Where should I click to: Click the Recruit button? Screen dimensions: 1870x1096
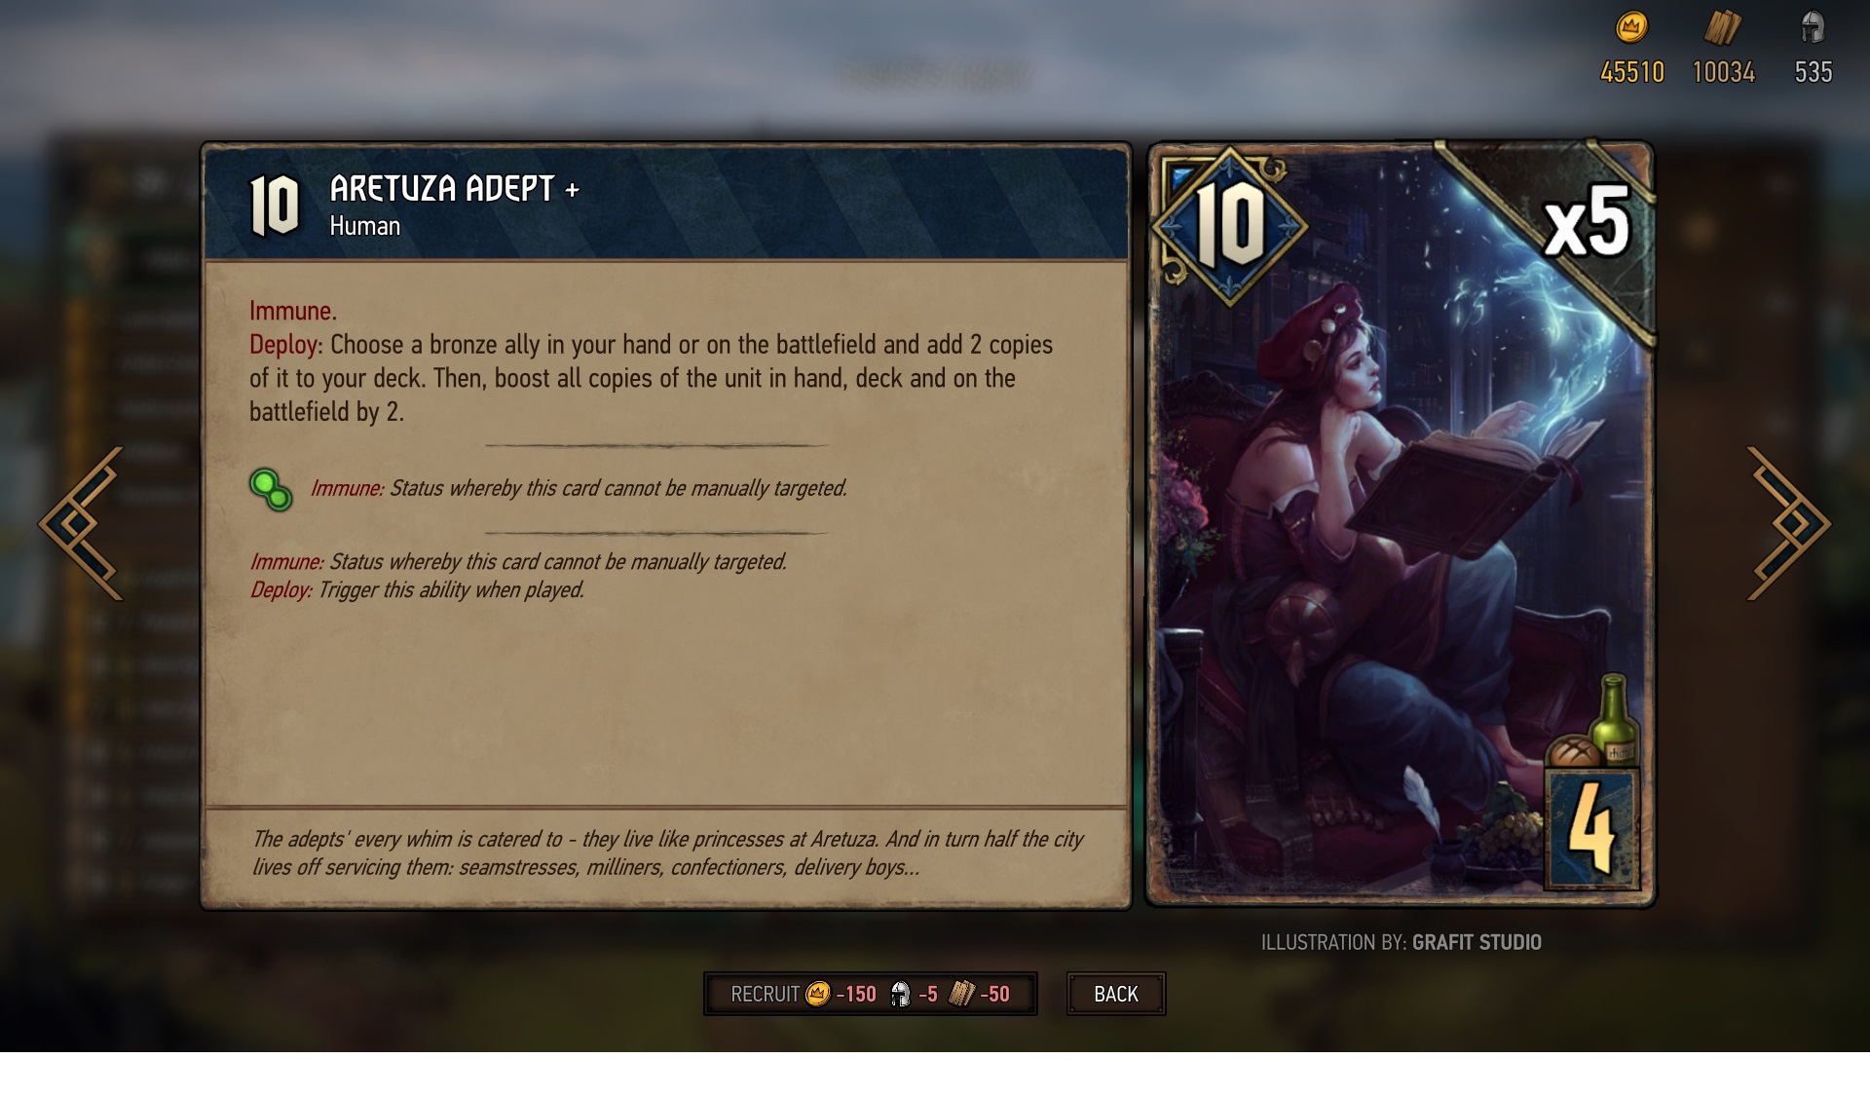(x=871, y=994)
